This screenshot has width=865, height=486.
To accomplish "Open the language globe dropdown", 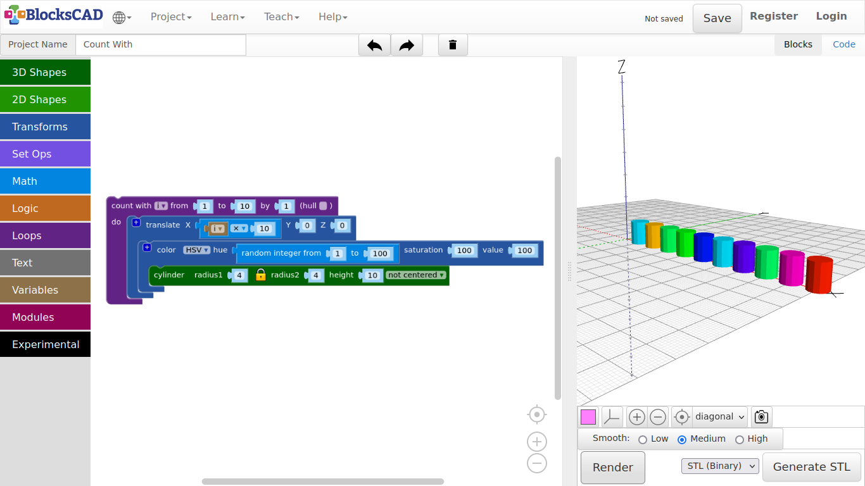I will [122, 18].
